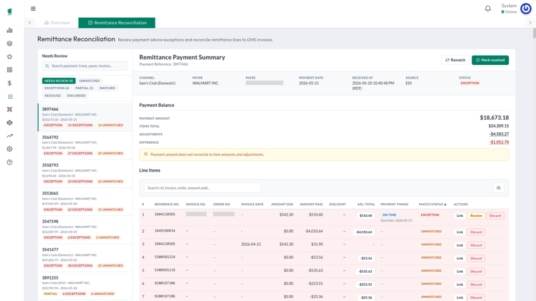The image size is (536, 301).
Task: Select payment 3541477 in list
Action: pos(85,258)
